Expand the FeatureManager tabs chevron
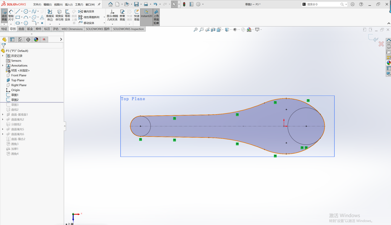Screen dimensions: 391x225 pyautogui.click(x=61, y=39)
